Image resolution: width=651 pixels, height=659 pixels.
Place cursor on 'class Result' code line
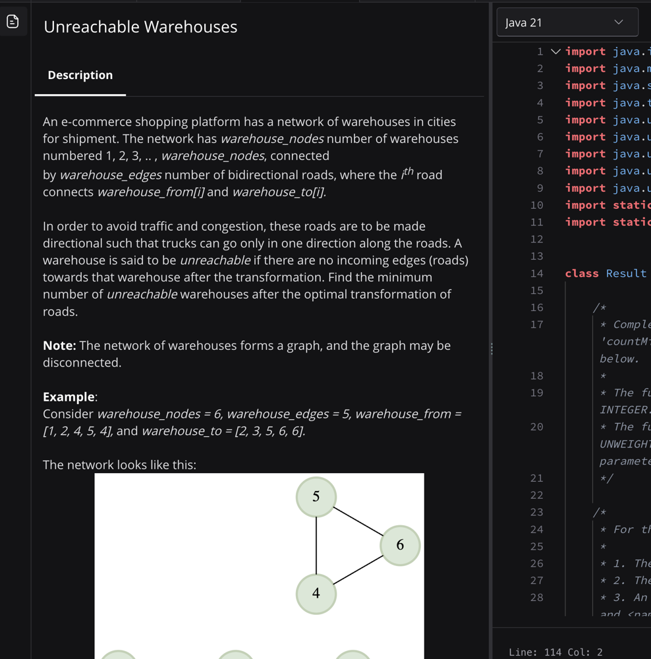[x=606, y=273]
